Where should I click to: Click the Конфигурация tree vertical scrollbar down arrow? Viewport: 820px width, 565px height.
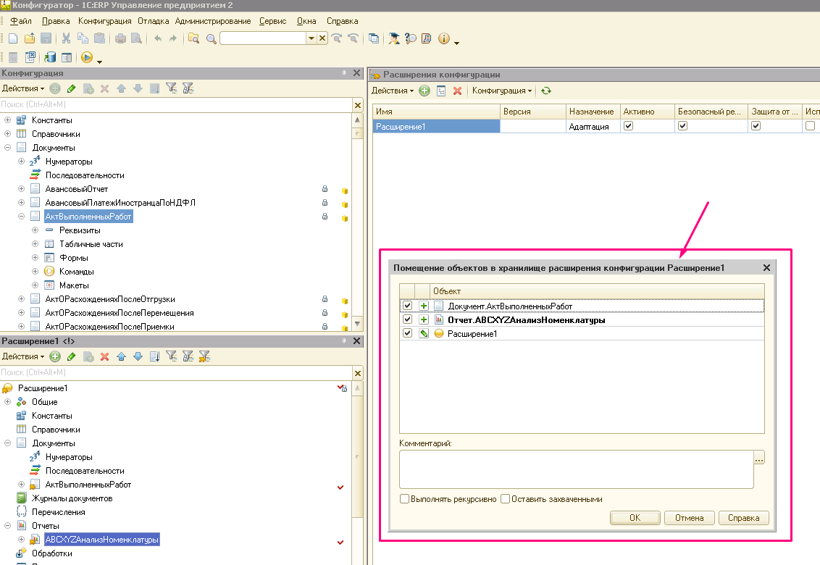tap(358, 323)
